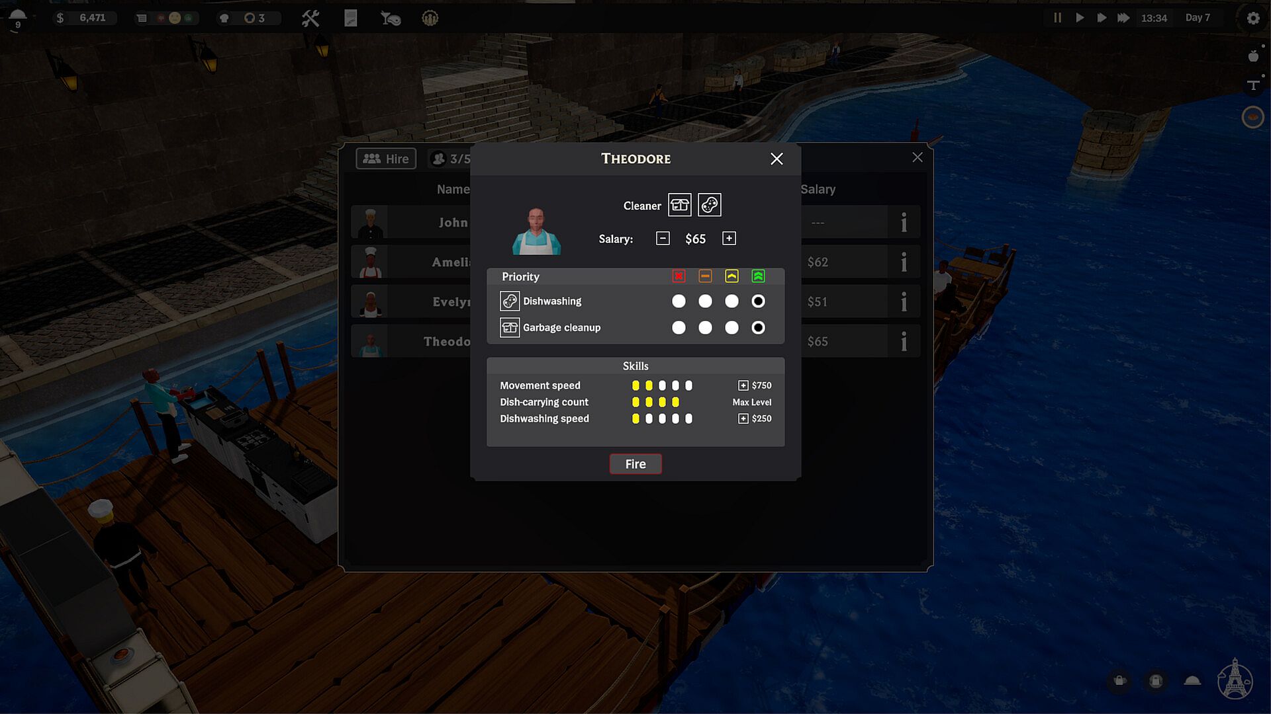Open settings gear in top right
The height and width of the screenshot is (714, 1271).
click(x=1253, y=18)
